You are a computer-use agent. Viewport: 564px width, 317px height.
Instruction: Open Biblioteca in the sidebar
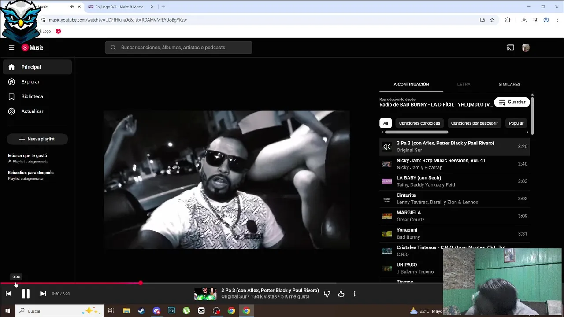tap(37, 96)
